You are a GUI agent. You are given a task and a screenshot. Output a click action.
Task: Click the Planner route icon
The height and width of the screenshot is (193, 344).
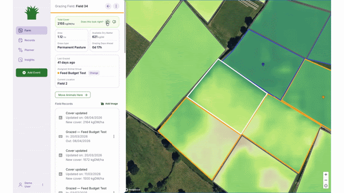tap(20, 50)
